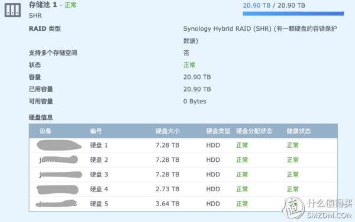Click the HDD type in 硬盘 3 row
355x222 pixels.
click(x=213, y=175)
